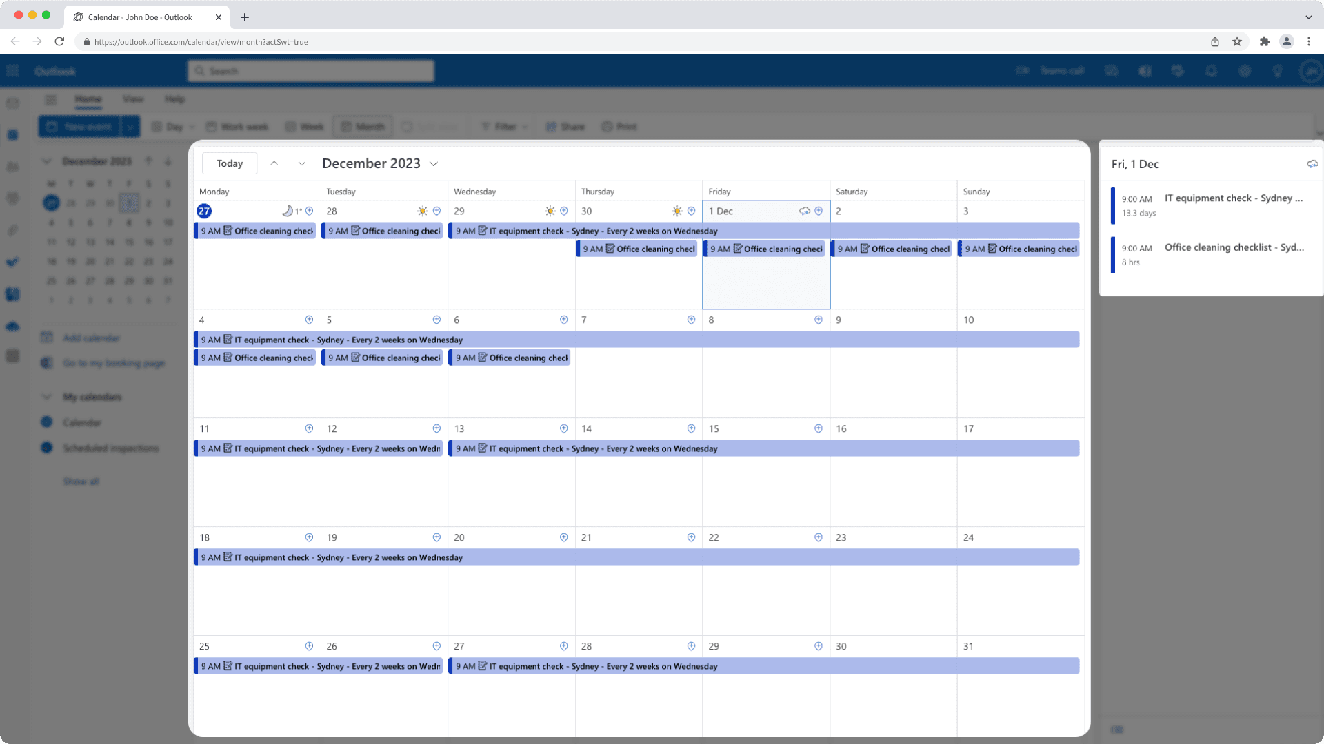Toggle the Calendar checkbox under My calendars
This screenshot has width=1324, height=744.
pos(46,422)
